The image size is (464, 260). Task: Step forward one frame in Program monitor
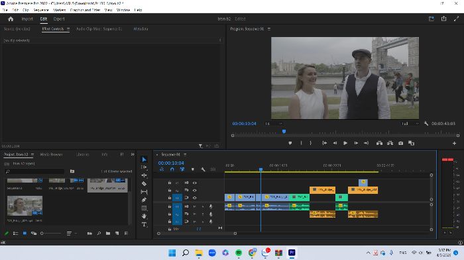tap(356, 143)
